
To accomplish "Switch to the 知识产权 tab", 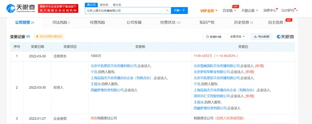I will (x=207, y=22).
